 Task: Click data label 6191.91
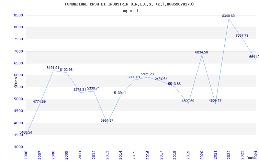(x=53, y=68)
